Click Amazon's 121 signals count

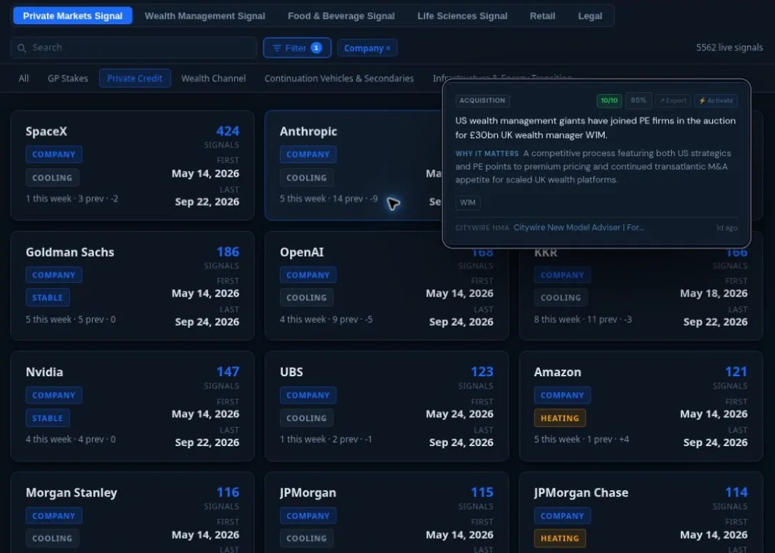pyautogui.click(x=736, y=372)
